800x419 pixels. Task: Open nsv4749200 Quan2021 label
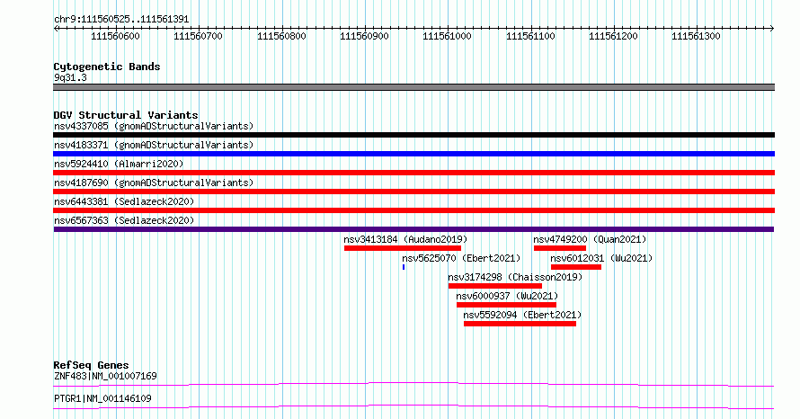(x=590, y=239)
